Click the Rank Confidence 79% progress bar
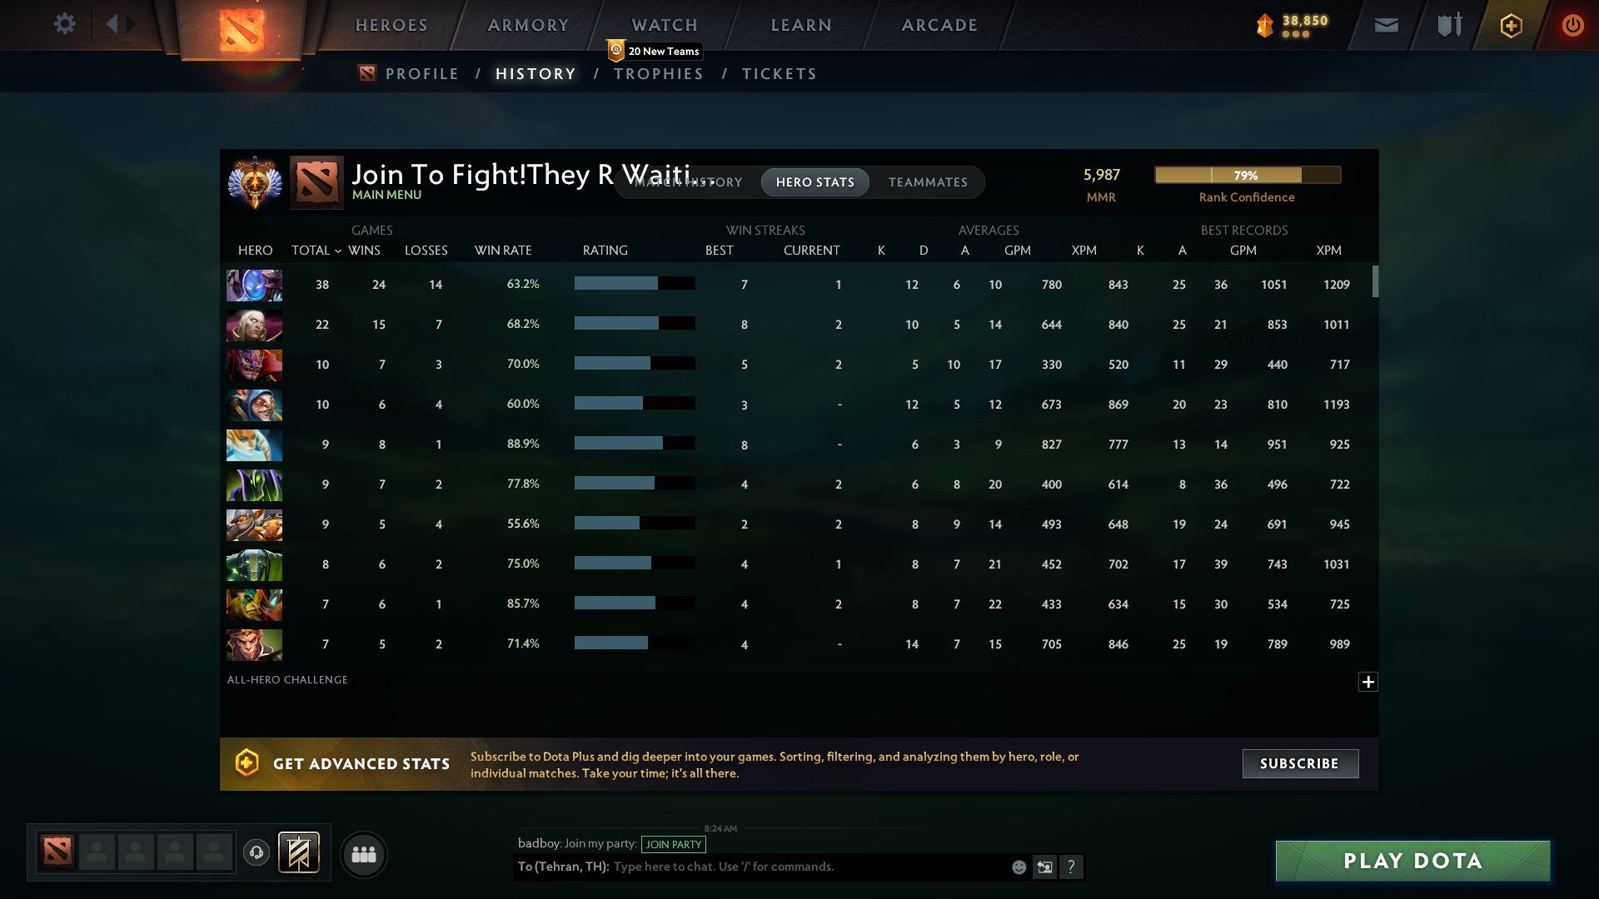This screenshot has height=899, width=1599. [1247, 175]
